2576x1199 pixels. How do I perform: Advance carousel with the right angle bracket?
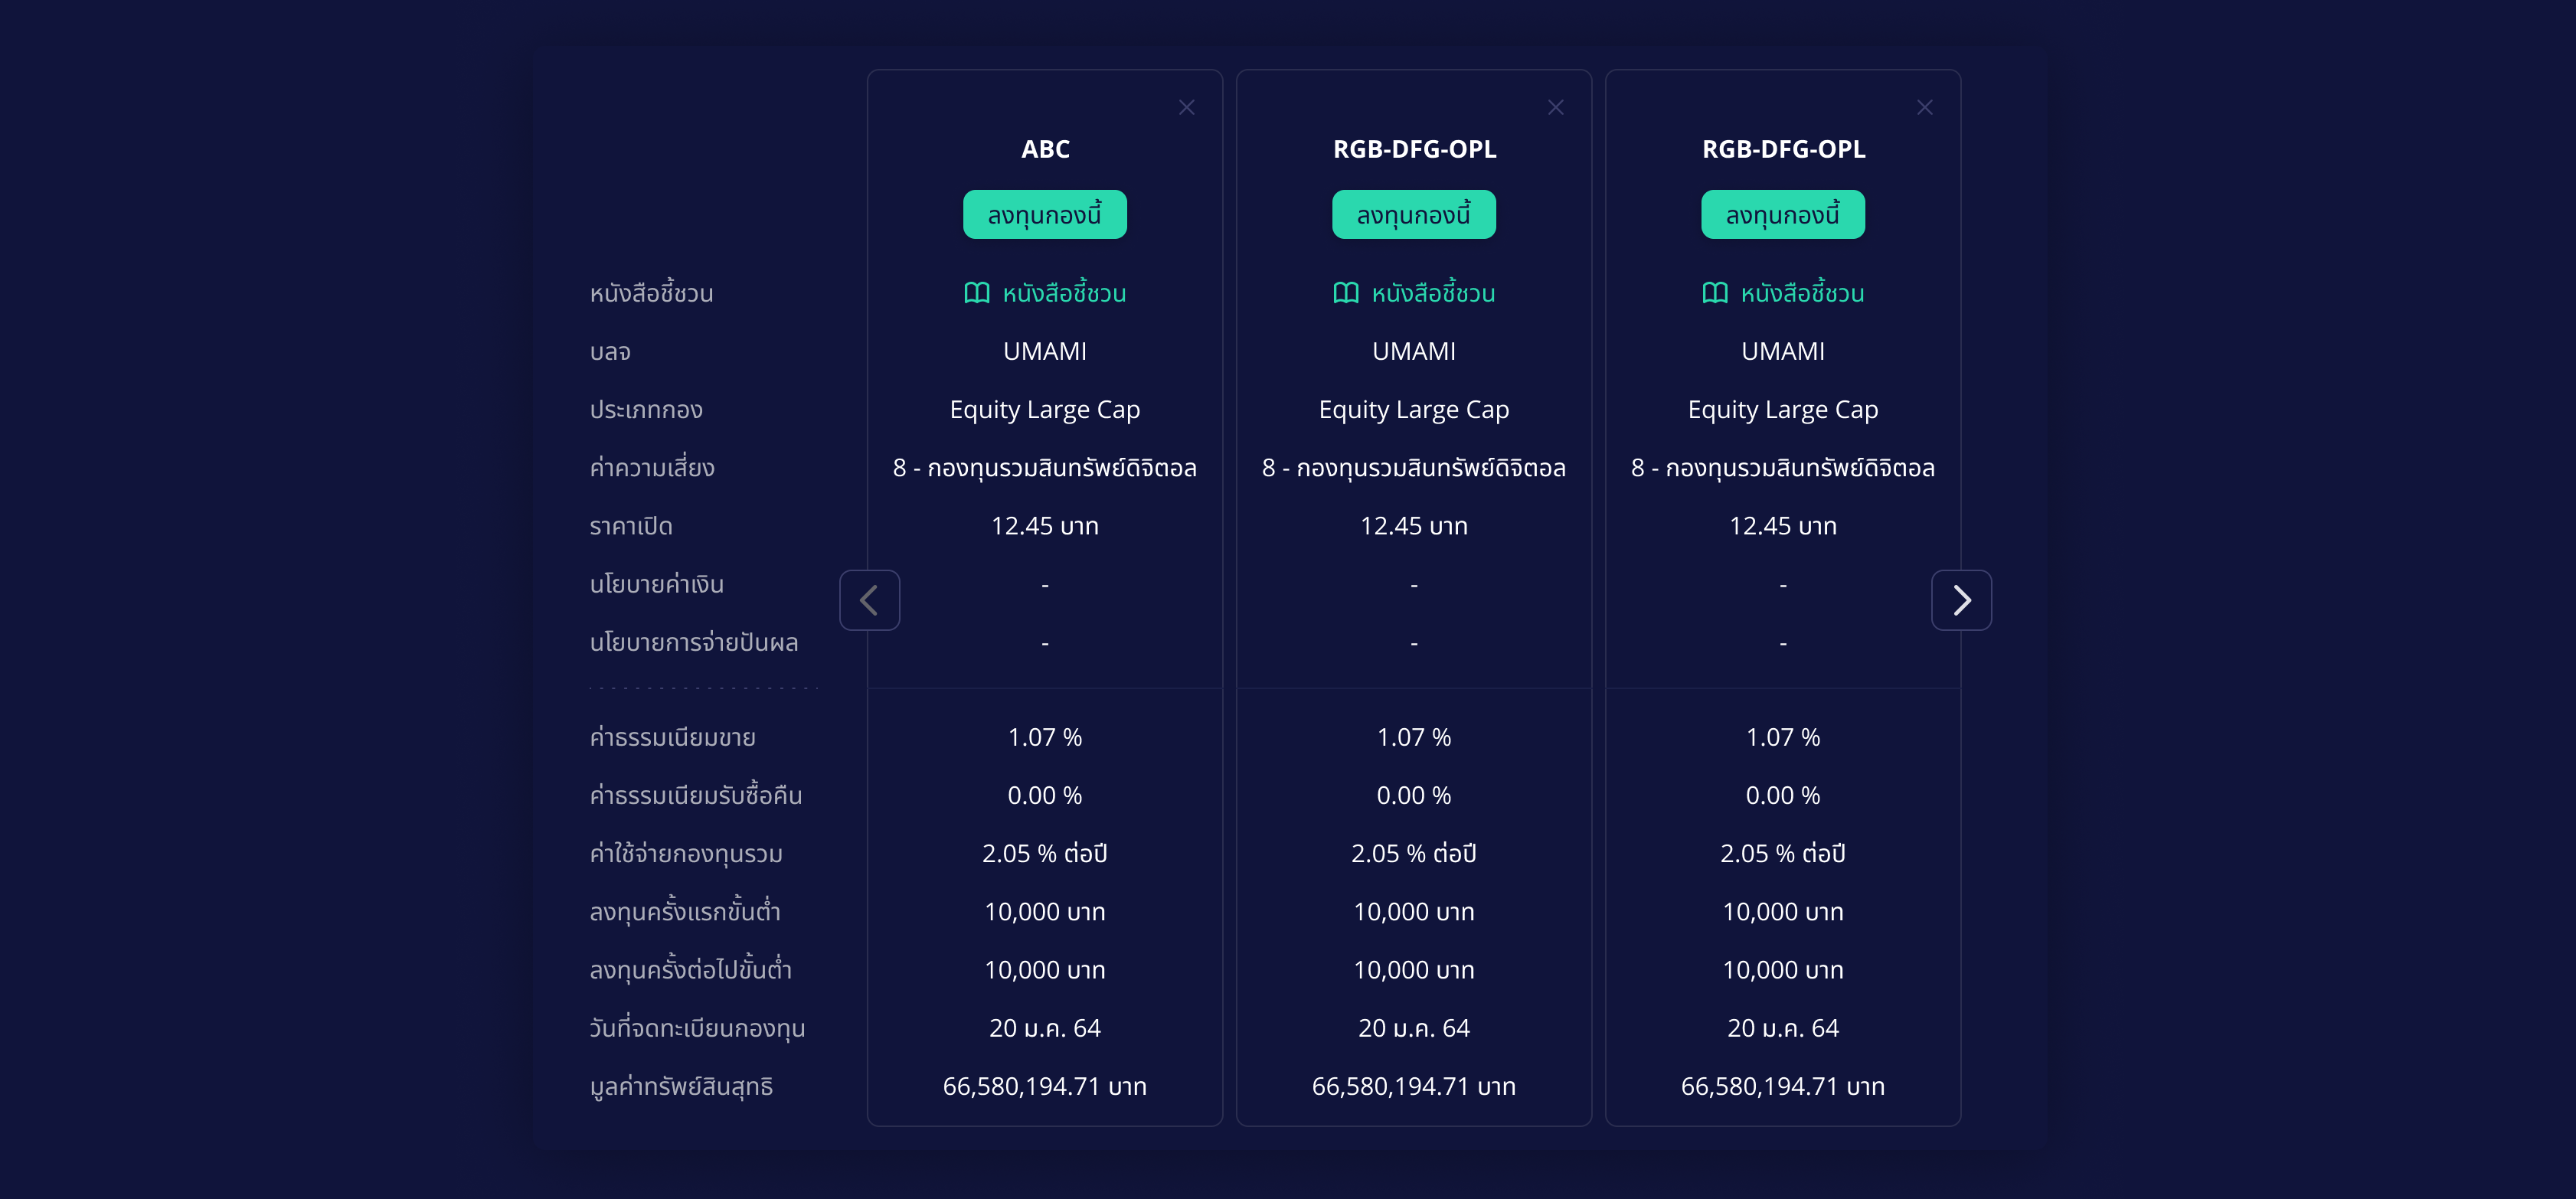[1961, 599]
